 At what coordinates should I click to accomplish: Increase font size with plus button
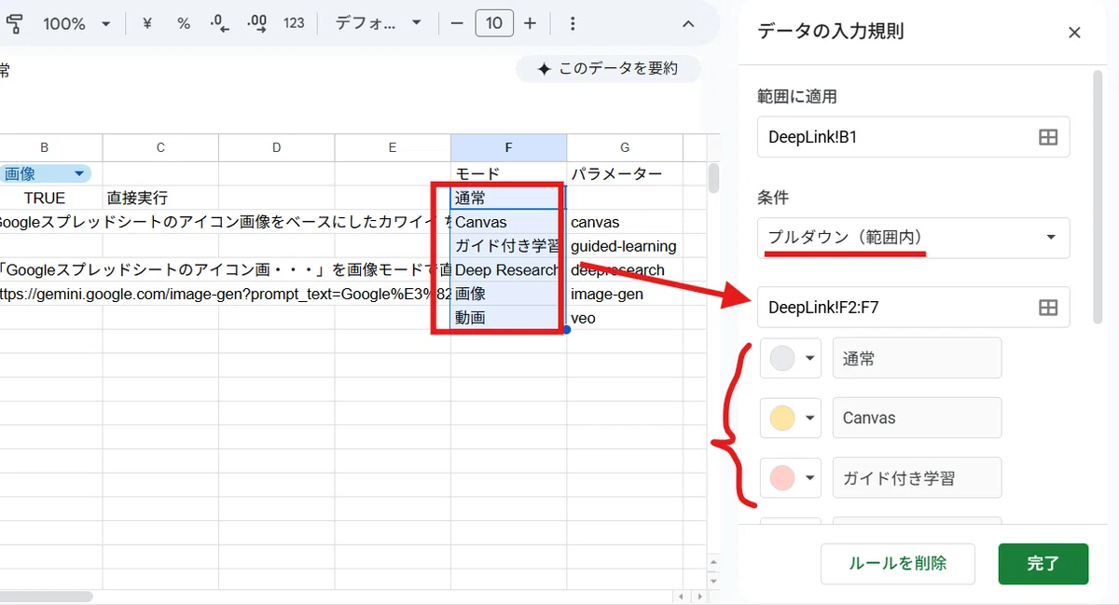coord(530,23)
